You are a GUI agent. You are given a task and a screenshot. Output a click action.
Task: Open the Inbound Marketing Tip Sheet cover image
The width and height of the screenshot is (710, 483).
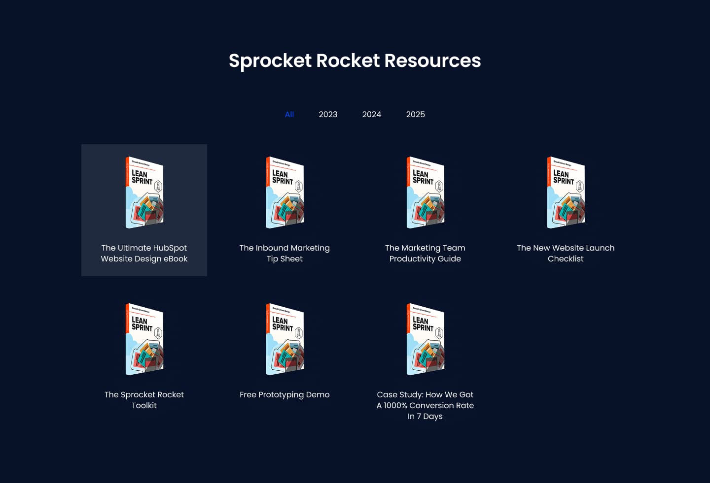tap(284, 193)
